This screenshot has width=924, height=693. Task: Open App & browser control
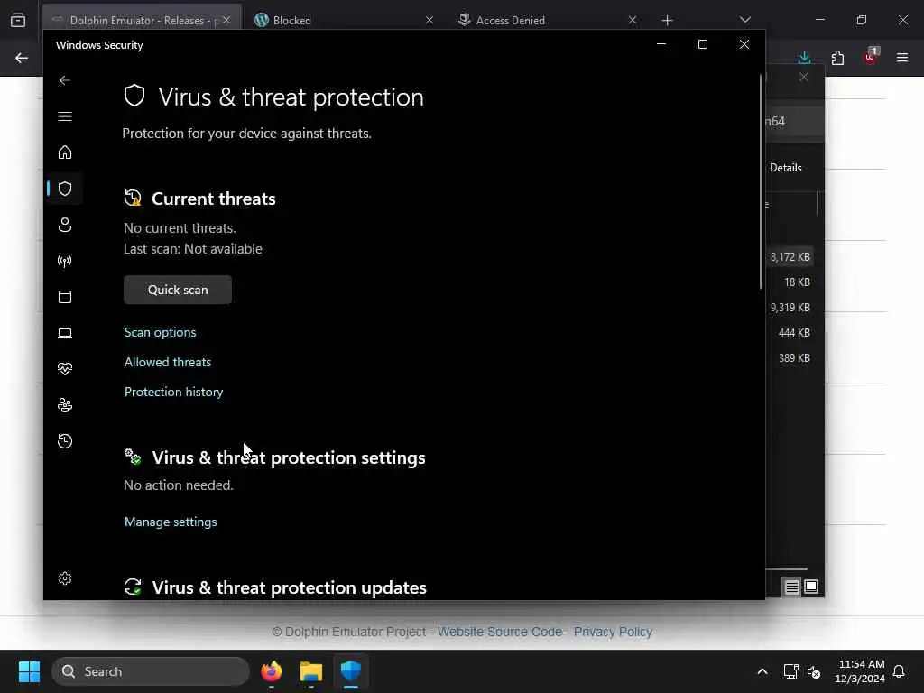coord(65,297)
